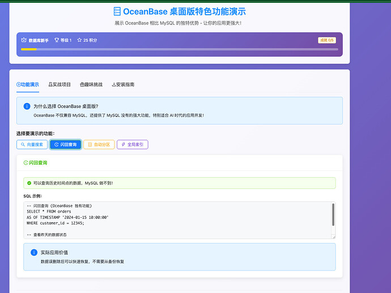This screenshot has width=391, height=293.
Task: Select the 自动分区 feature button
Action: click(x=99, y=145)
